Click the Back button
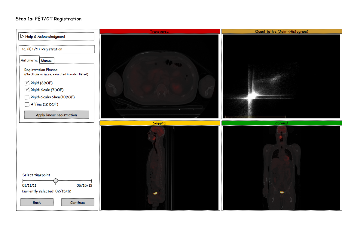Viewport: 357px width, 226px height. 37,202
